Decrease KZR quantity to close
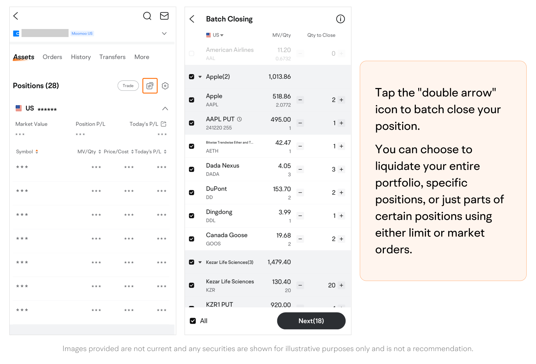The image size is (536, 364). (x=300, y=285)
